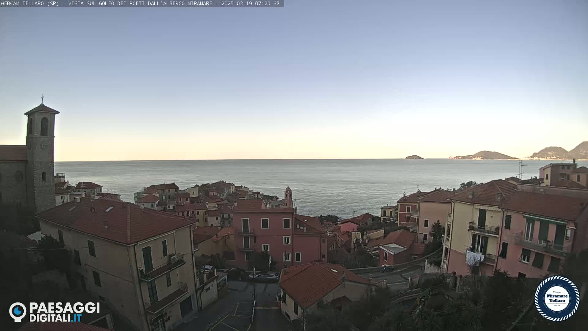588x331 pixels.
Task: Click the Paesaggi Digitali eye logo icon
Action: coord(17,312)
